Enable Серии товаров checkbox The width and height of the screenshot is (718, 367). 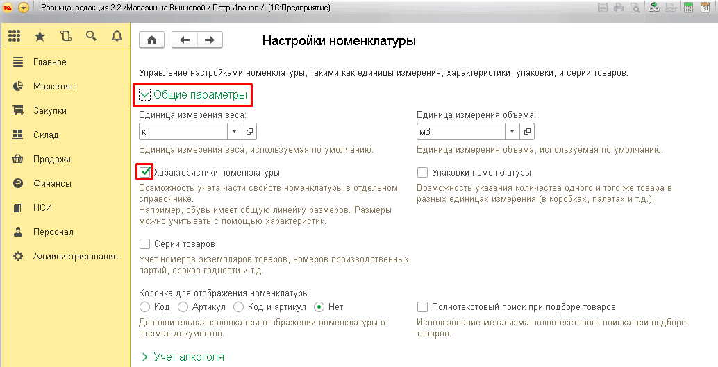tap(145, 244)
